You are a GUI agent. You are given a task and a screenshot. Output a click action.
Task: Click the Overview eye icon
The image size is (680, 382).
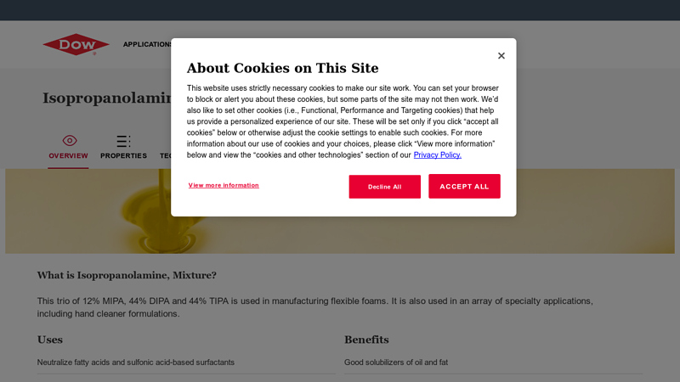click(x=69, y=140)
